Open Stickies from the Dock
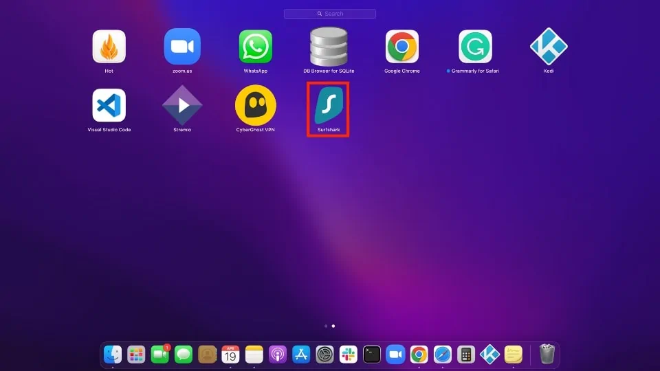Image resolution: width=660 pixels, height=371 pixels. click(514, 355)
